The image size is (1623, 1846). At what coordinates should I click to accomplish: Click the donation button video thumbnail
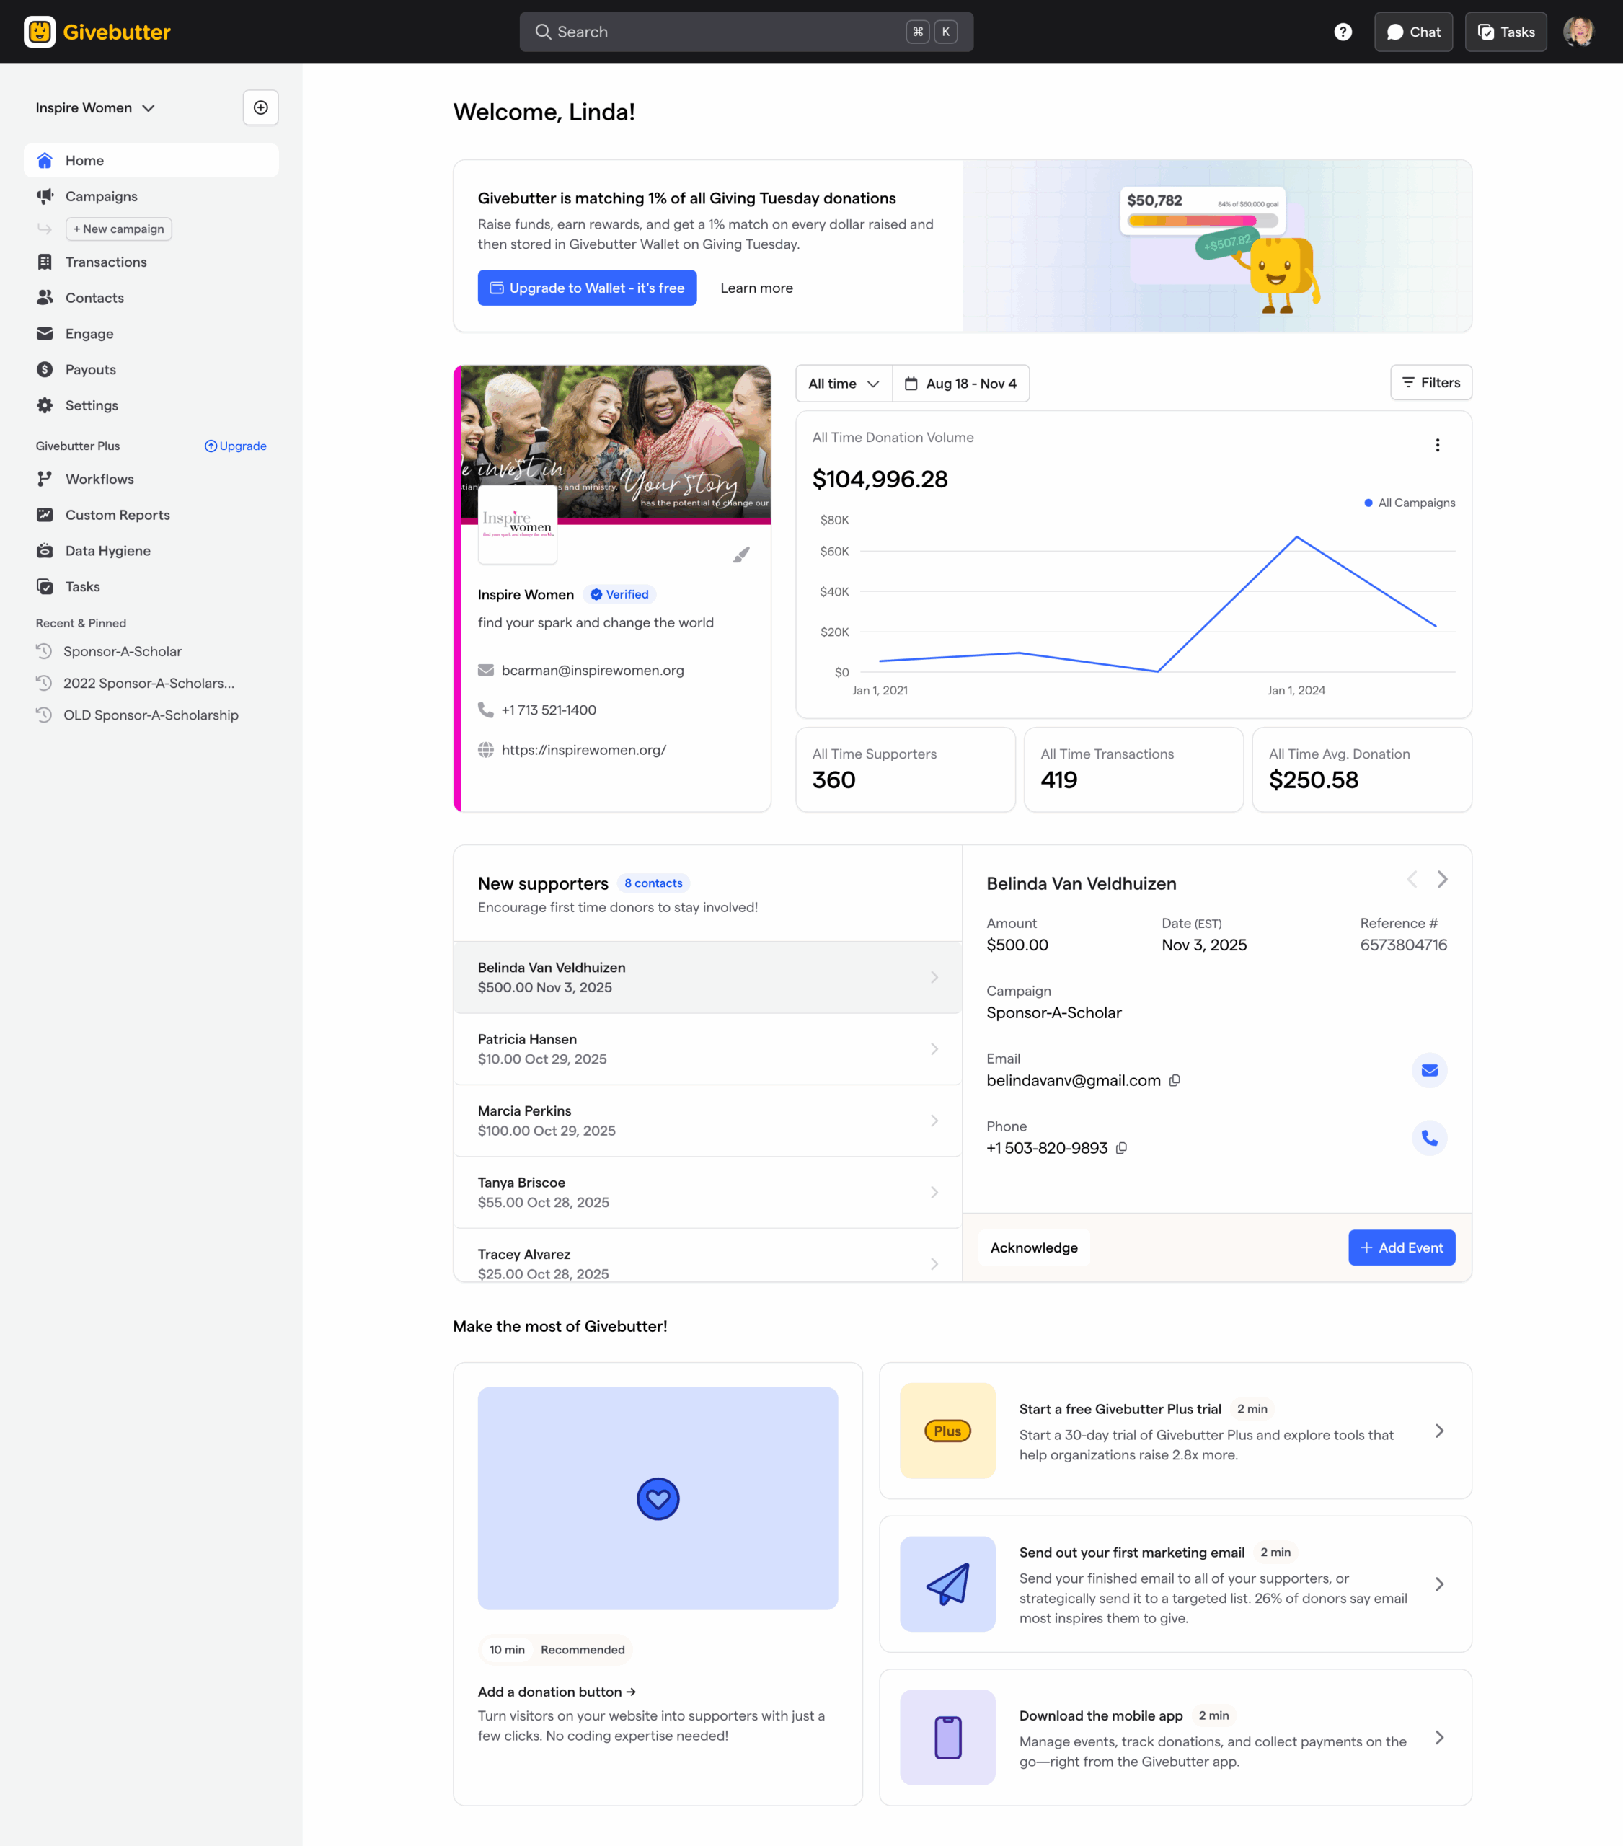point(657,1498)
